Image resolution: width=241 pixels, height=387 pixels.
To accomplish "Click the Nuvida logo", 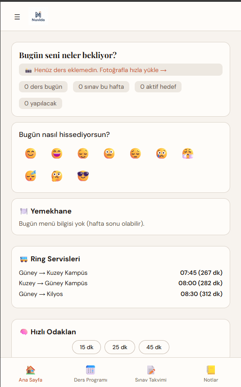I will pos(38,17).
